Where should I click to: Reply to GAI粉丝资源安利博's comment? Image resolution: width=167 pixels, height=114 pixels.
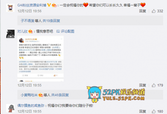(143, 11)
